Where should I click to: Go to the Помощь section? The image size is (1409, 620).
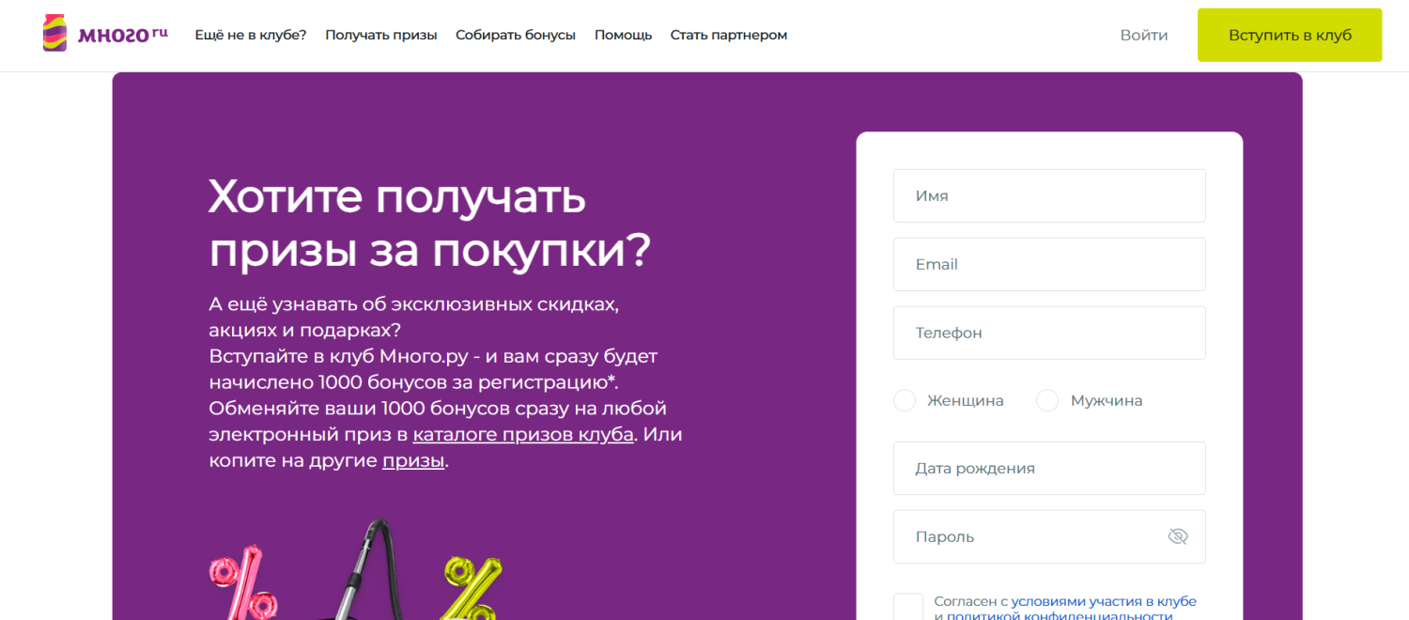click(x=623, y=35)
